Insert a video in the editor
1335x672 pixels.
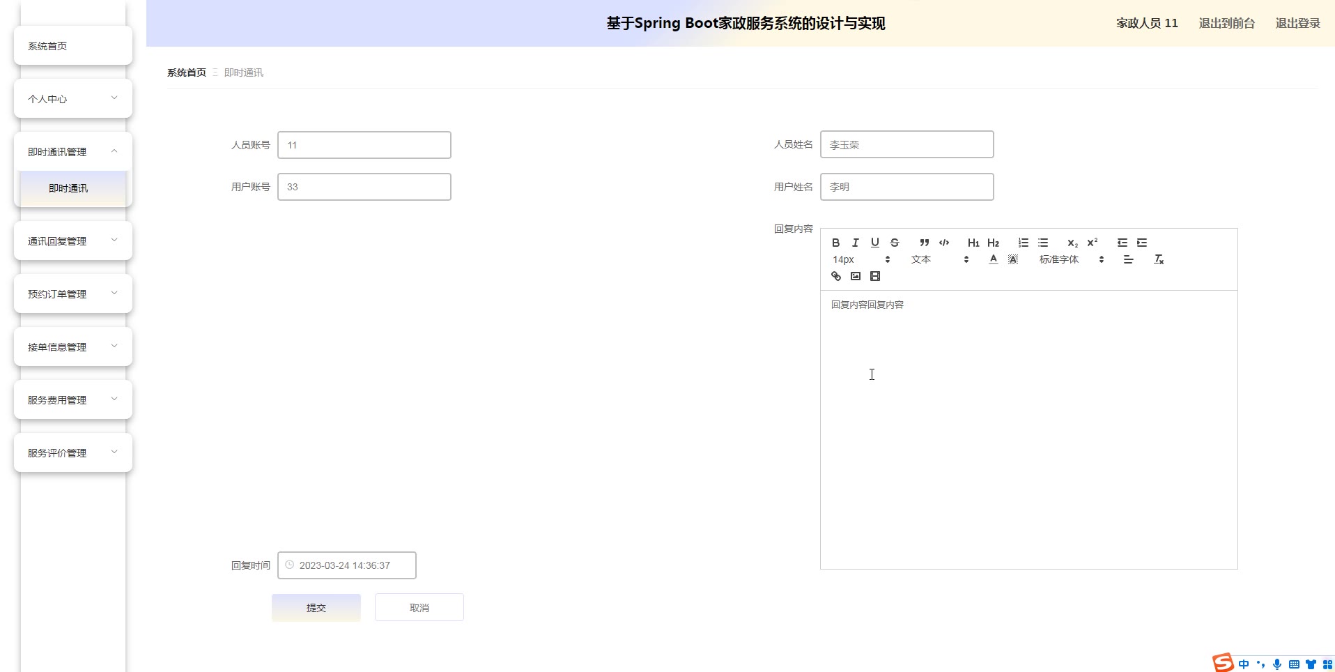[875, 276]
